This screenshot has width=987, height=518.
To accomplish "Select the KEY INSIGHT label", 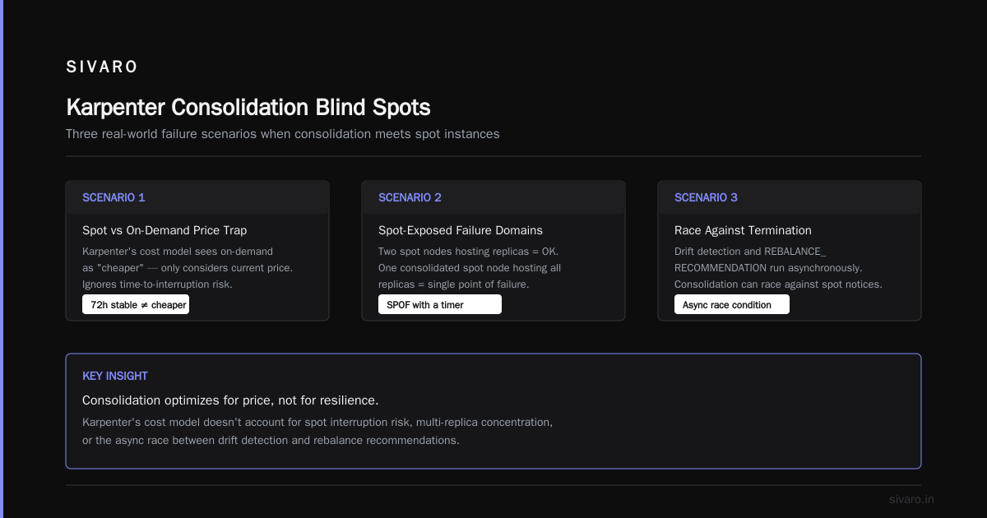I will pos(115,376).
